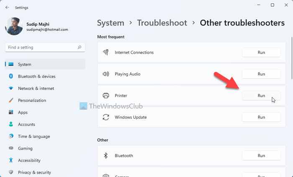This screenshot has height=177, width=293.
Task: Minimize the Settings window
Action: (259, 5)
